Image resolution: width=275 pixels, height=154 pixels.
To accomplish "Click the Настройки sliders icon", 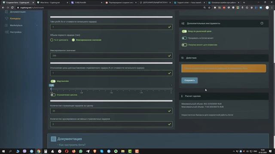I will pos(7,32).
